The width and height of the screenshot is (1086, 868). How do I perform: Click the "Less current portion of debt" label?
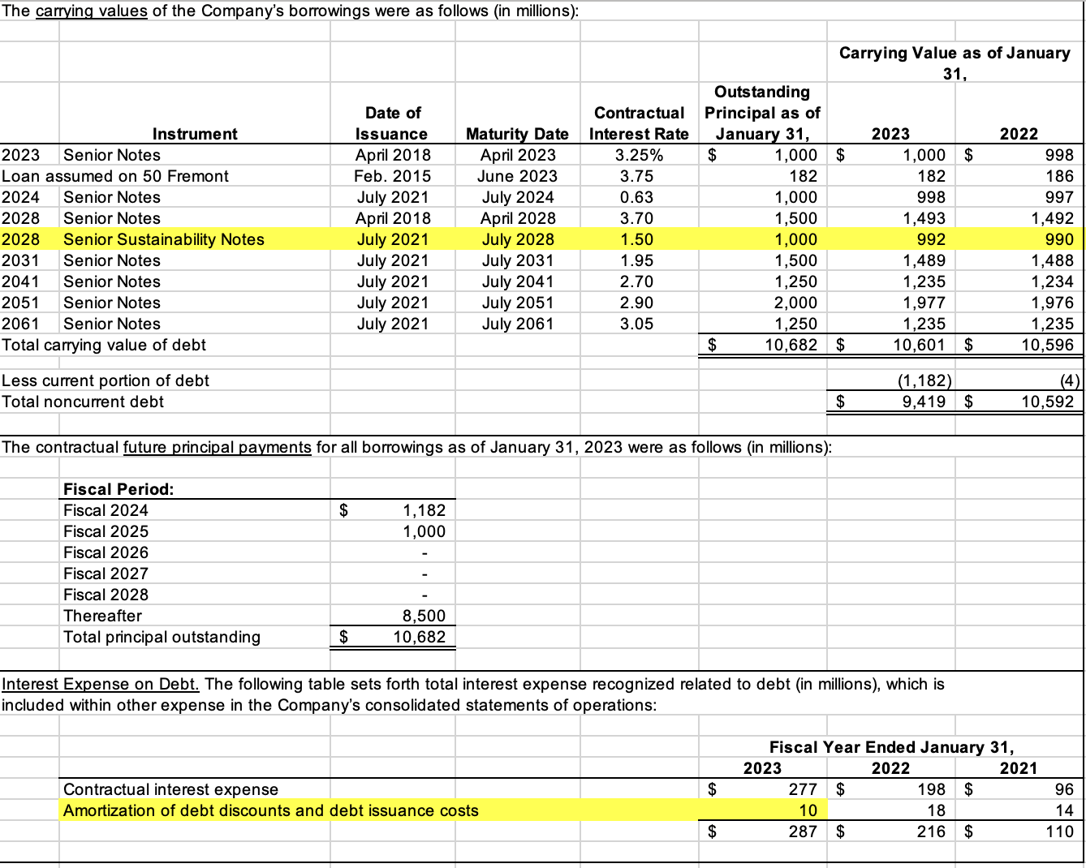click(106, 380)
